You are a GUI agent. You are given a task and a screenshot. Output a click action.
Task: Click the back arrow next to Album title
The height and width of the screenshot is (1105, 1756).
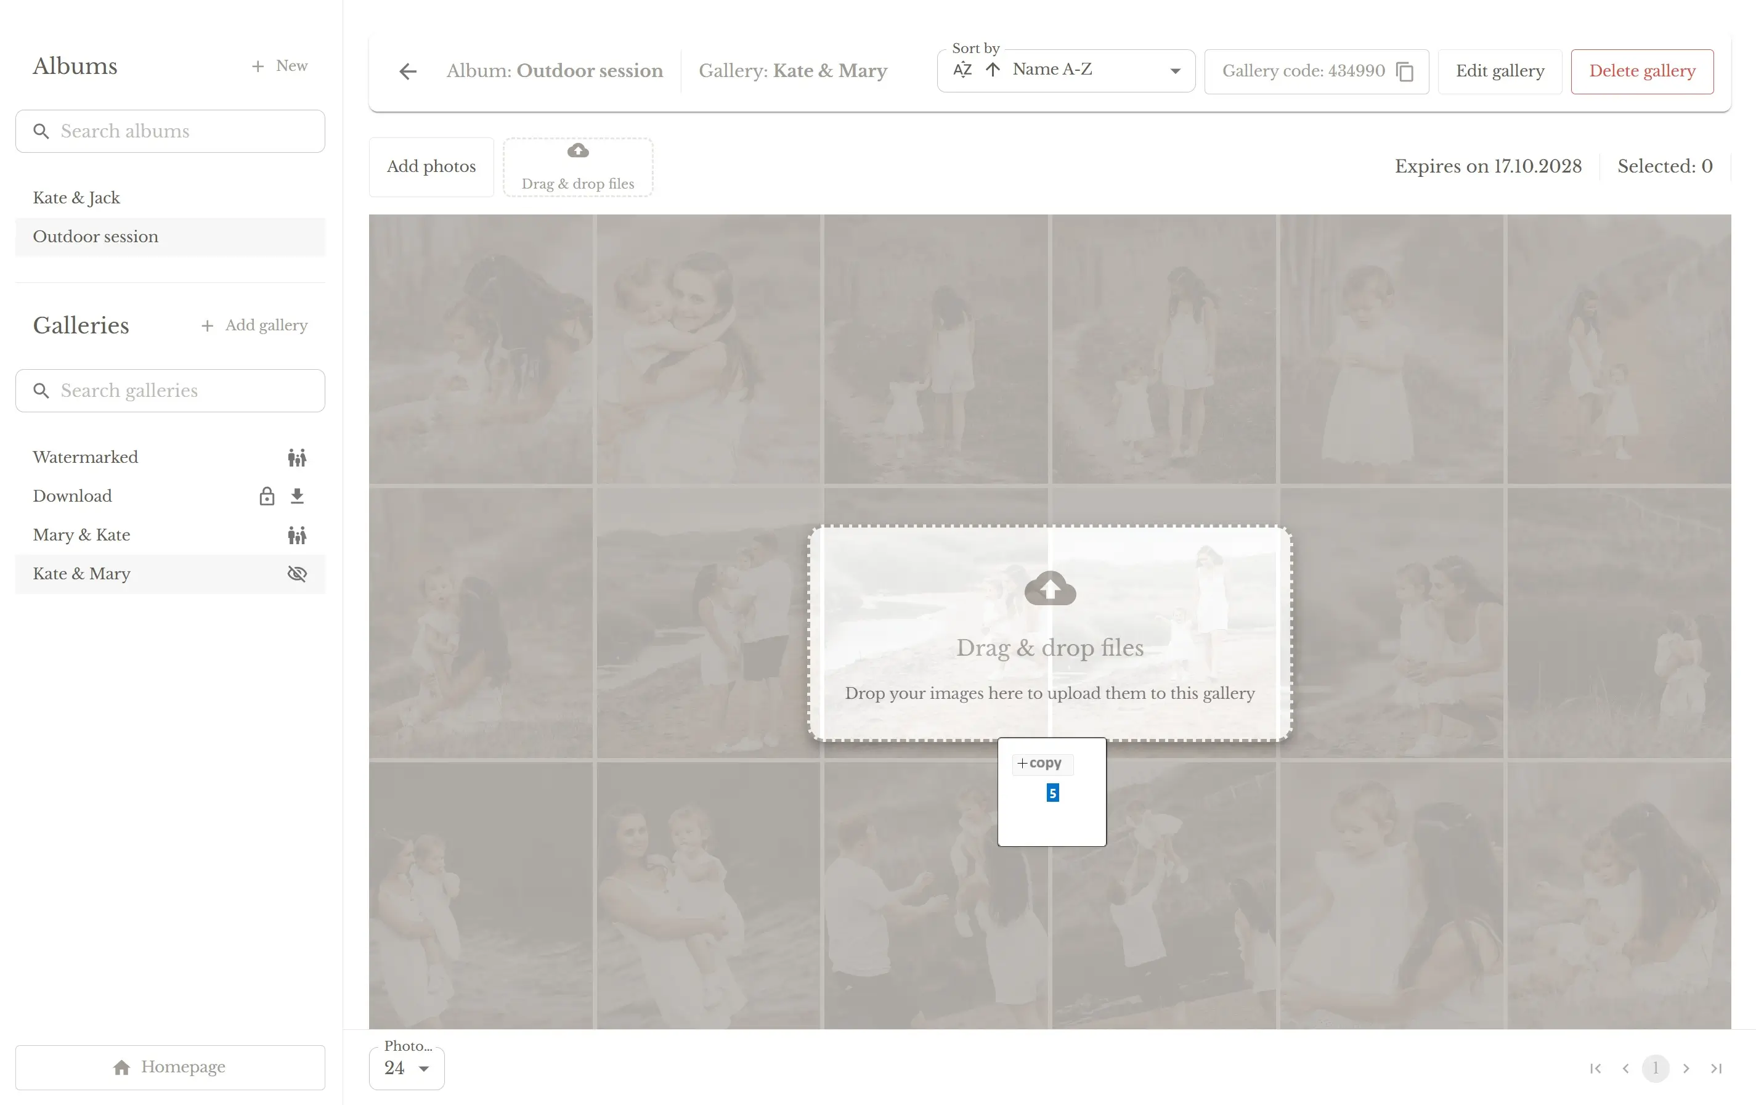pyautogui.click(x=408, y=71)
